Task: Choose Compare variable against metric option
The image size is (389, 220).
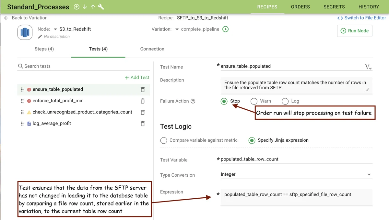Action: 164,140
